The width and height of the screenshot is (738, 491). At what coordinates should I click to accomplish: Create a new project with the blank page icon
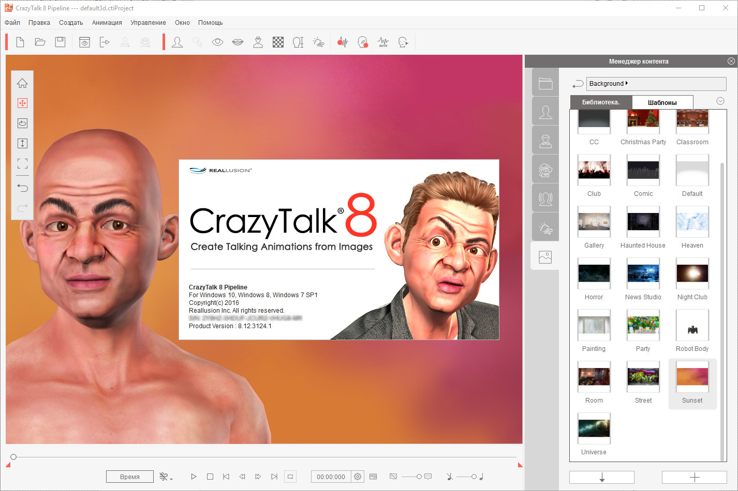20,42
